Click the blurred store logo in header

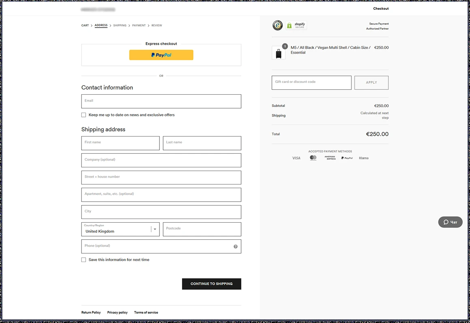click(98, 10)
